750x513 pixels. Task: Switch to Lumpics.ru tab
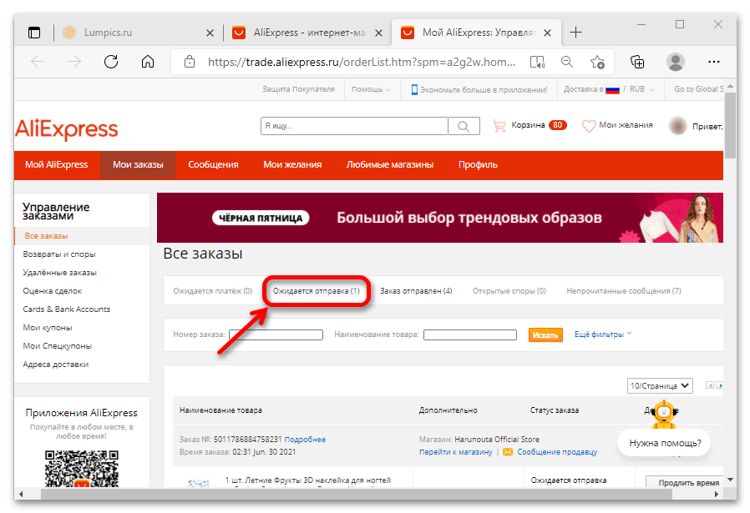pos(108,33)
